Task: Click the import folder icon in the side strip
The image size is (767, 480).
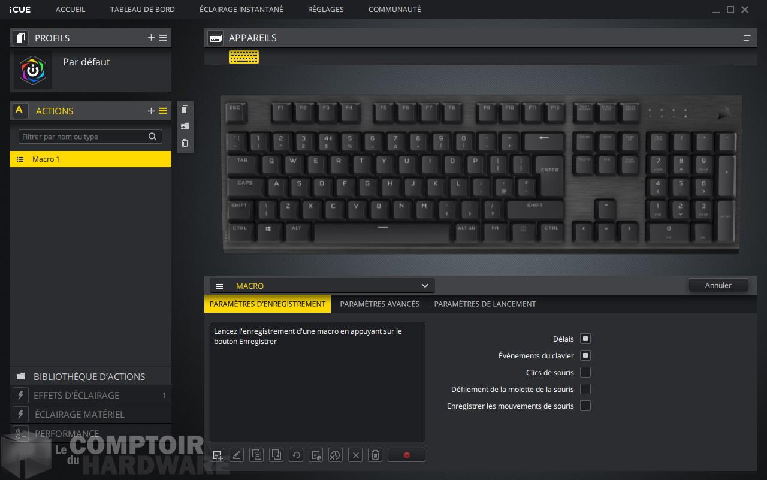Action: (185, 126)
